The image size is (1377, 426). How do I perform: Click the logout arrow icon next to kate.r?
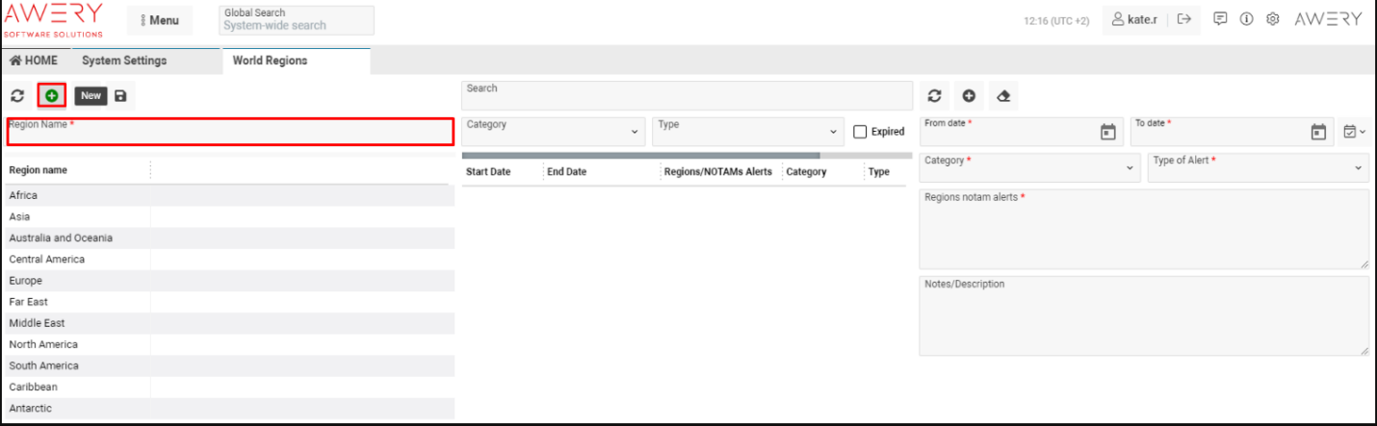tap(1183, 19)
